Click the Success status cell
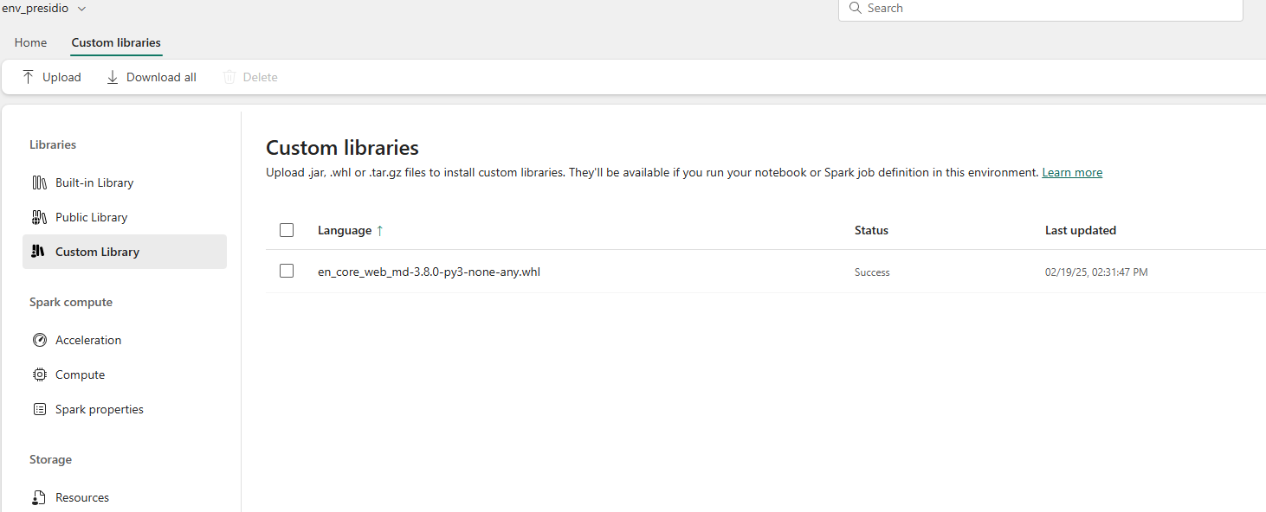 tap(872, 272)
